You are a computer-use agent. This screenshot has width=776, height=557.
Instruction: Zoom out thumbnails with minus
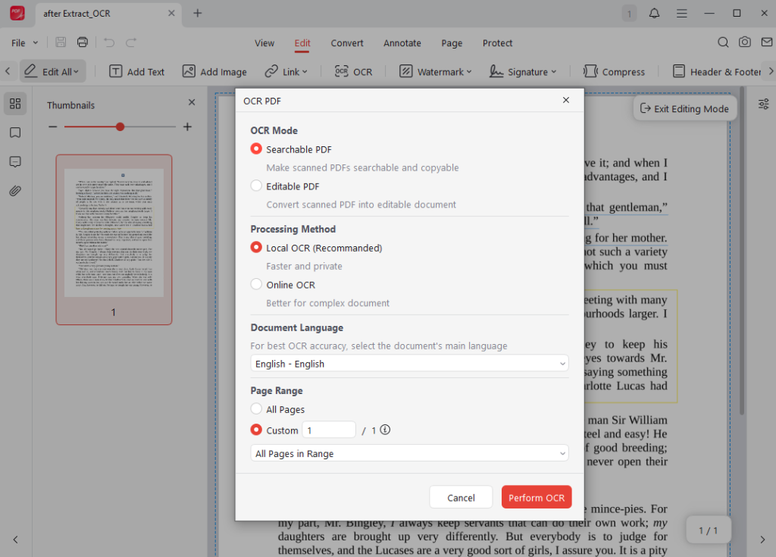click(53, 127)
